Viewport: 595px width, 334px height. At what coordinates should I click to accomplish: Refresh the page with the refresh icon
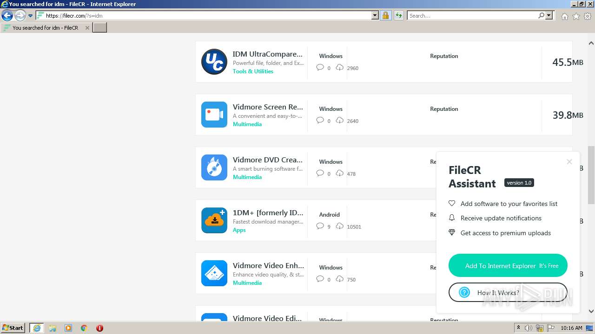click(399, 15)
